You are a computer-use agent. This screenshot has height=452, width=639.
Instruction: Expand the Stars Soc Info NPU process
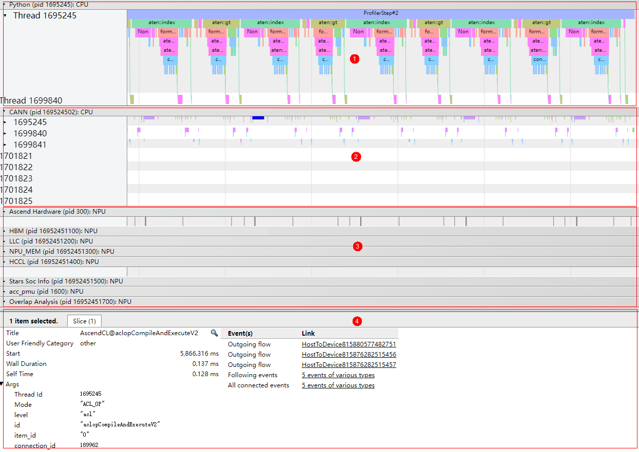pos(5,281)
